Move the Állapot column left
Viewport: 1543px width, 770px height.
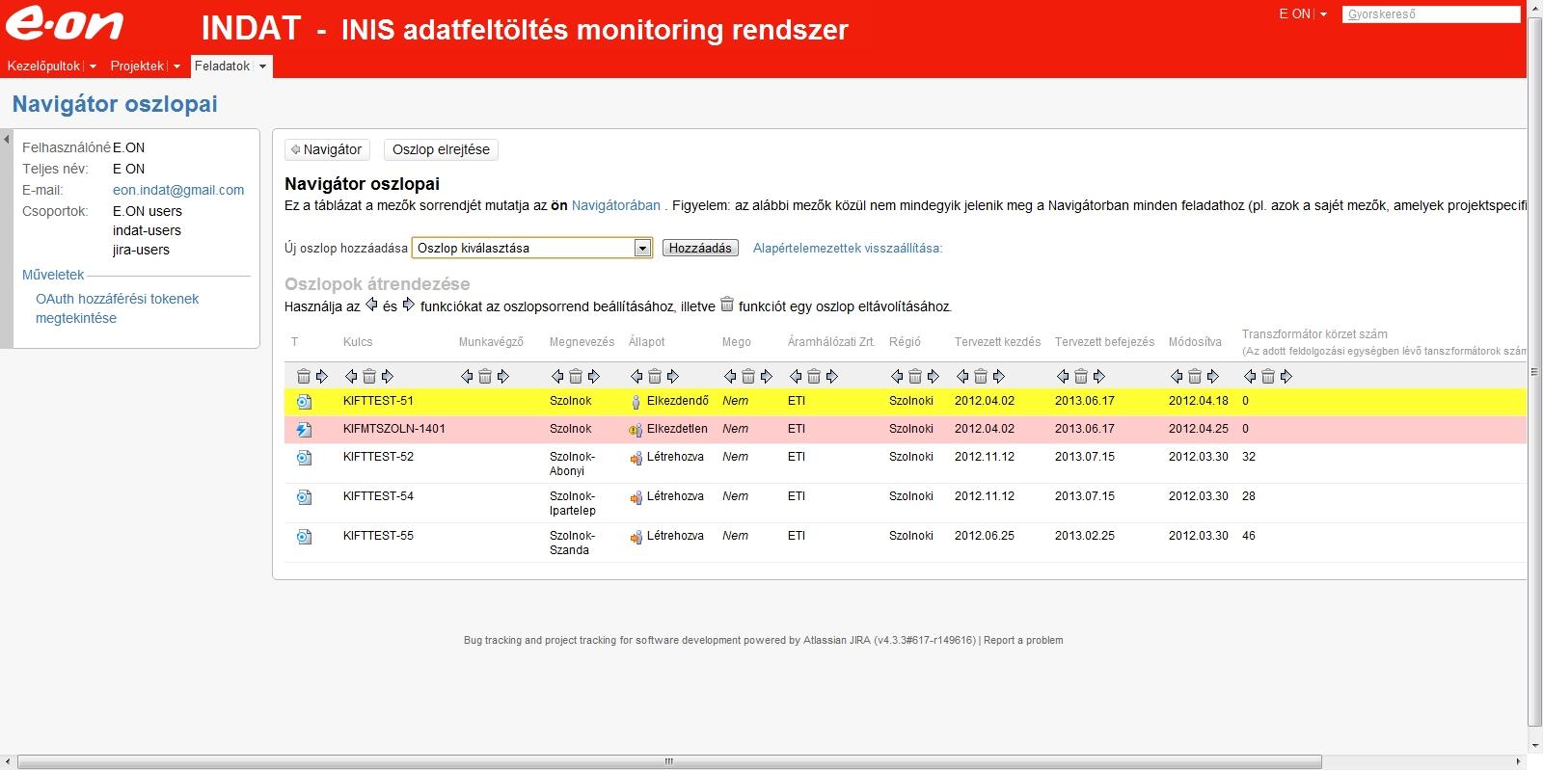tap(636, 376)
